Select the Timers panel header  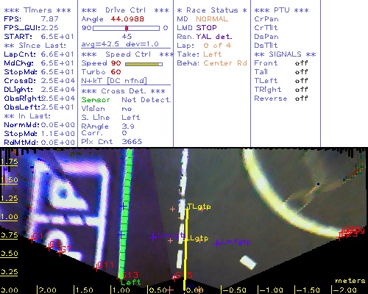pyautogui.click(x=38, y=10)
